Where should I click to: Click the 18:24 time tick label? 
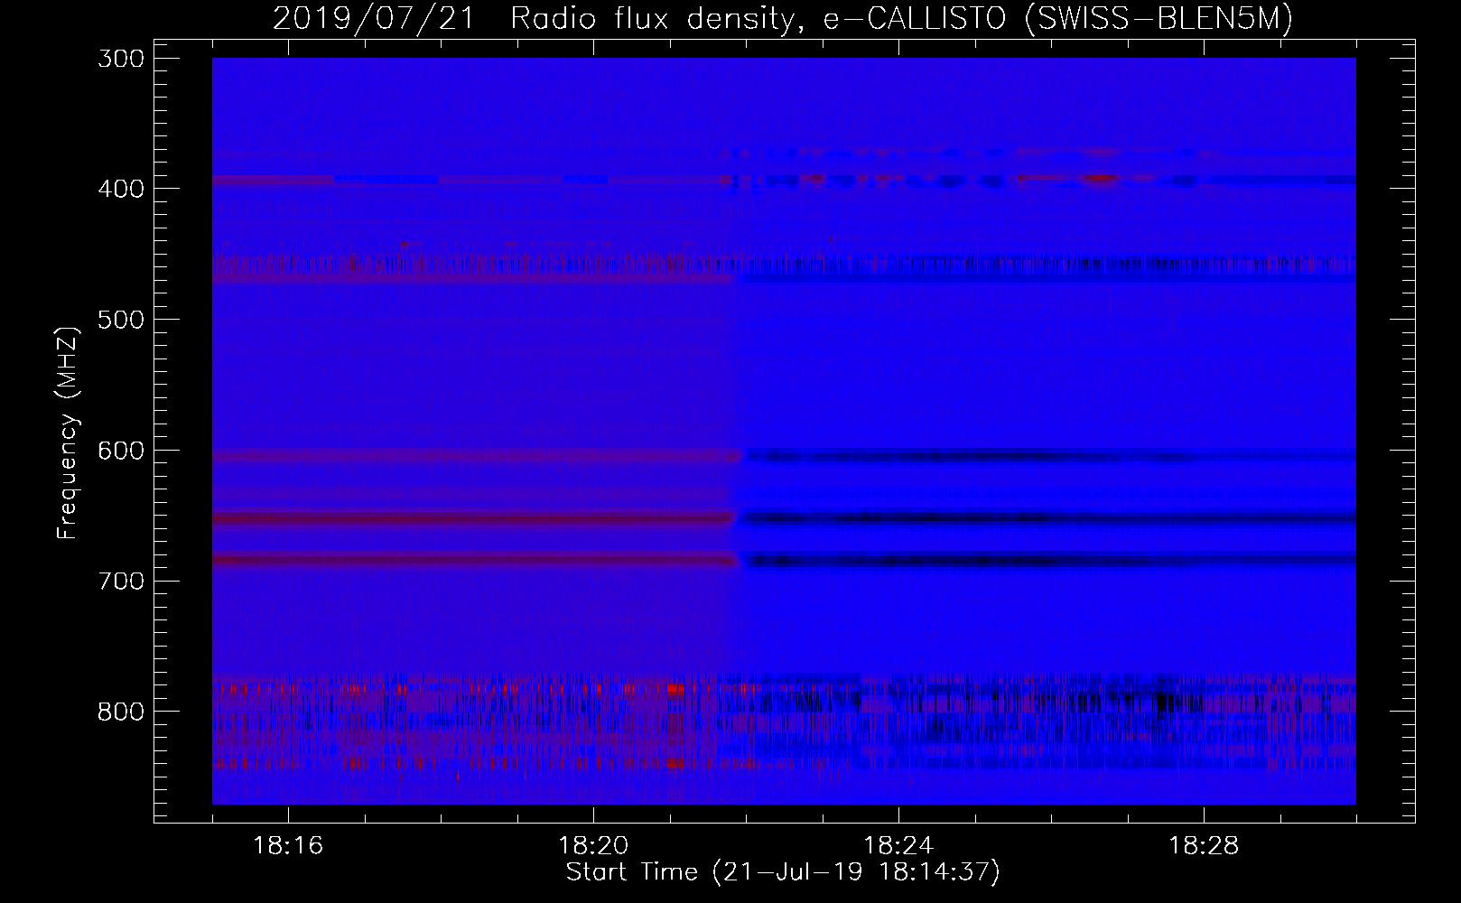898,846
